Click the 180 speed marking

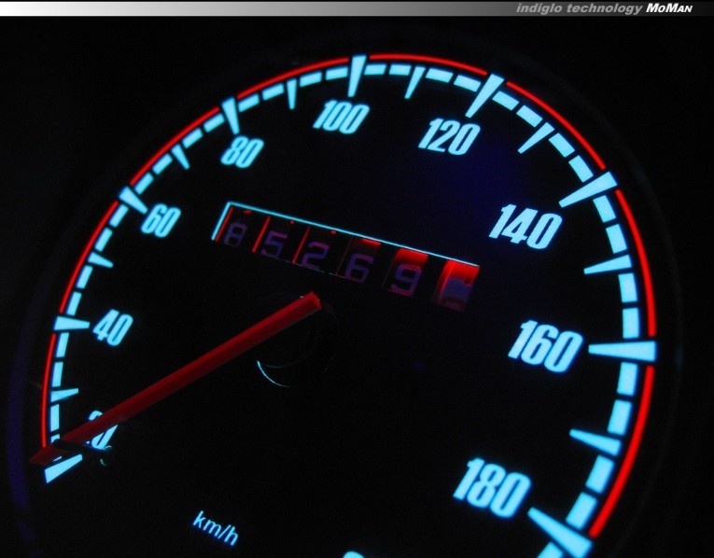point(492,487)
